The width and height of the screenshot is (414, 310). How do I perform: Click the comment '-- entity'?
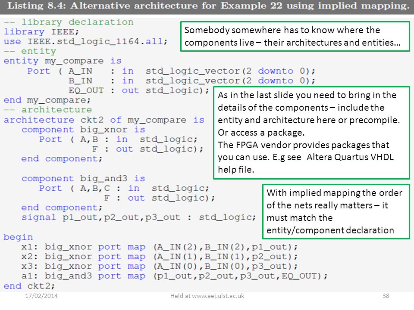tap(30, 51)
